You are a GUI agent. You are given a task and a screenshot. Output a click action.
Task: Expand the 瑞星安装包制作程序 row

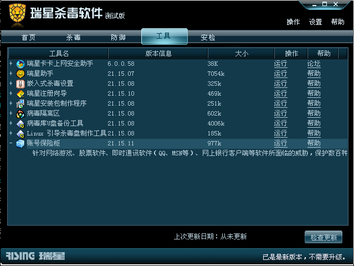(11, 103)
